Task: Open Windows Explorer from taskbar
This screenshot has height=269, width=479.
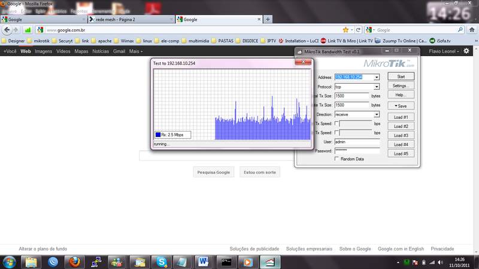Action: pos(31,262)
